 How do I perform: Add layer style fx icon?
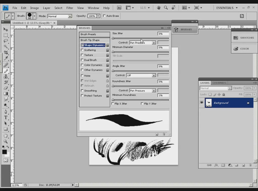tap(216, 165)
